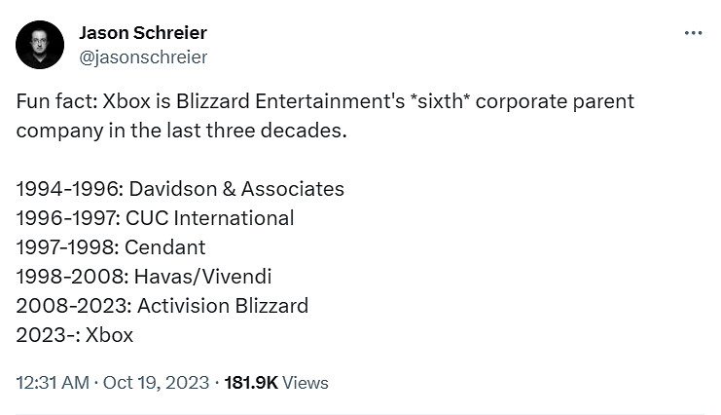The width and height of the screenshot is (721, 415).
Task: Click the @jasonschreier handle
Action: pyautogui.click(x=142, y=57)
